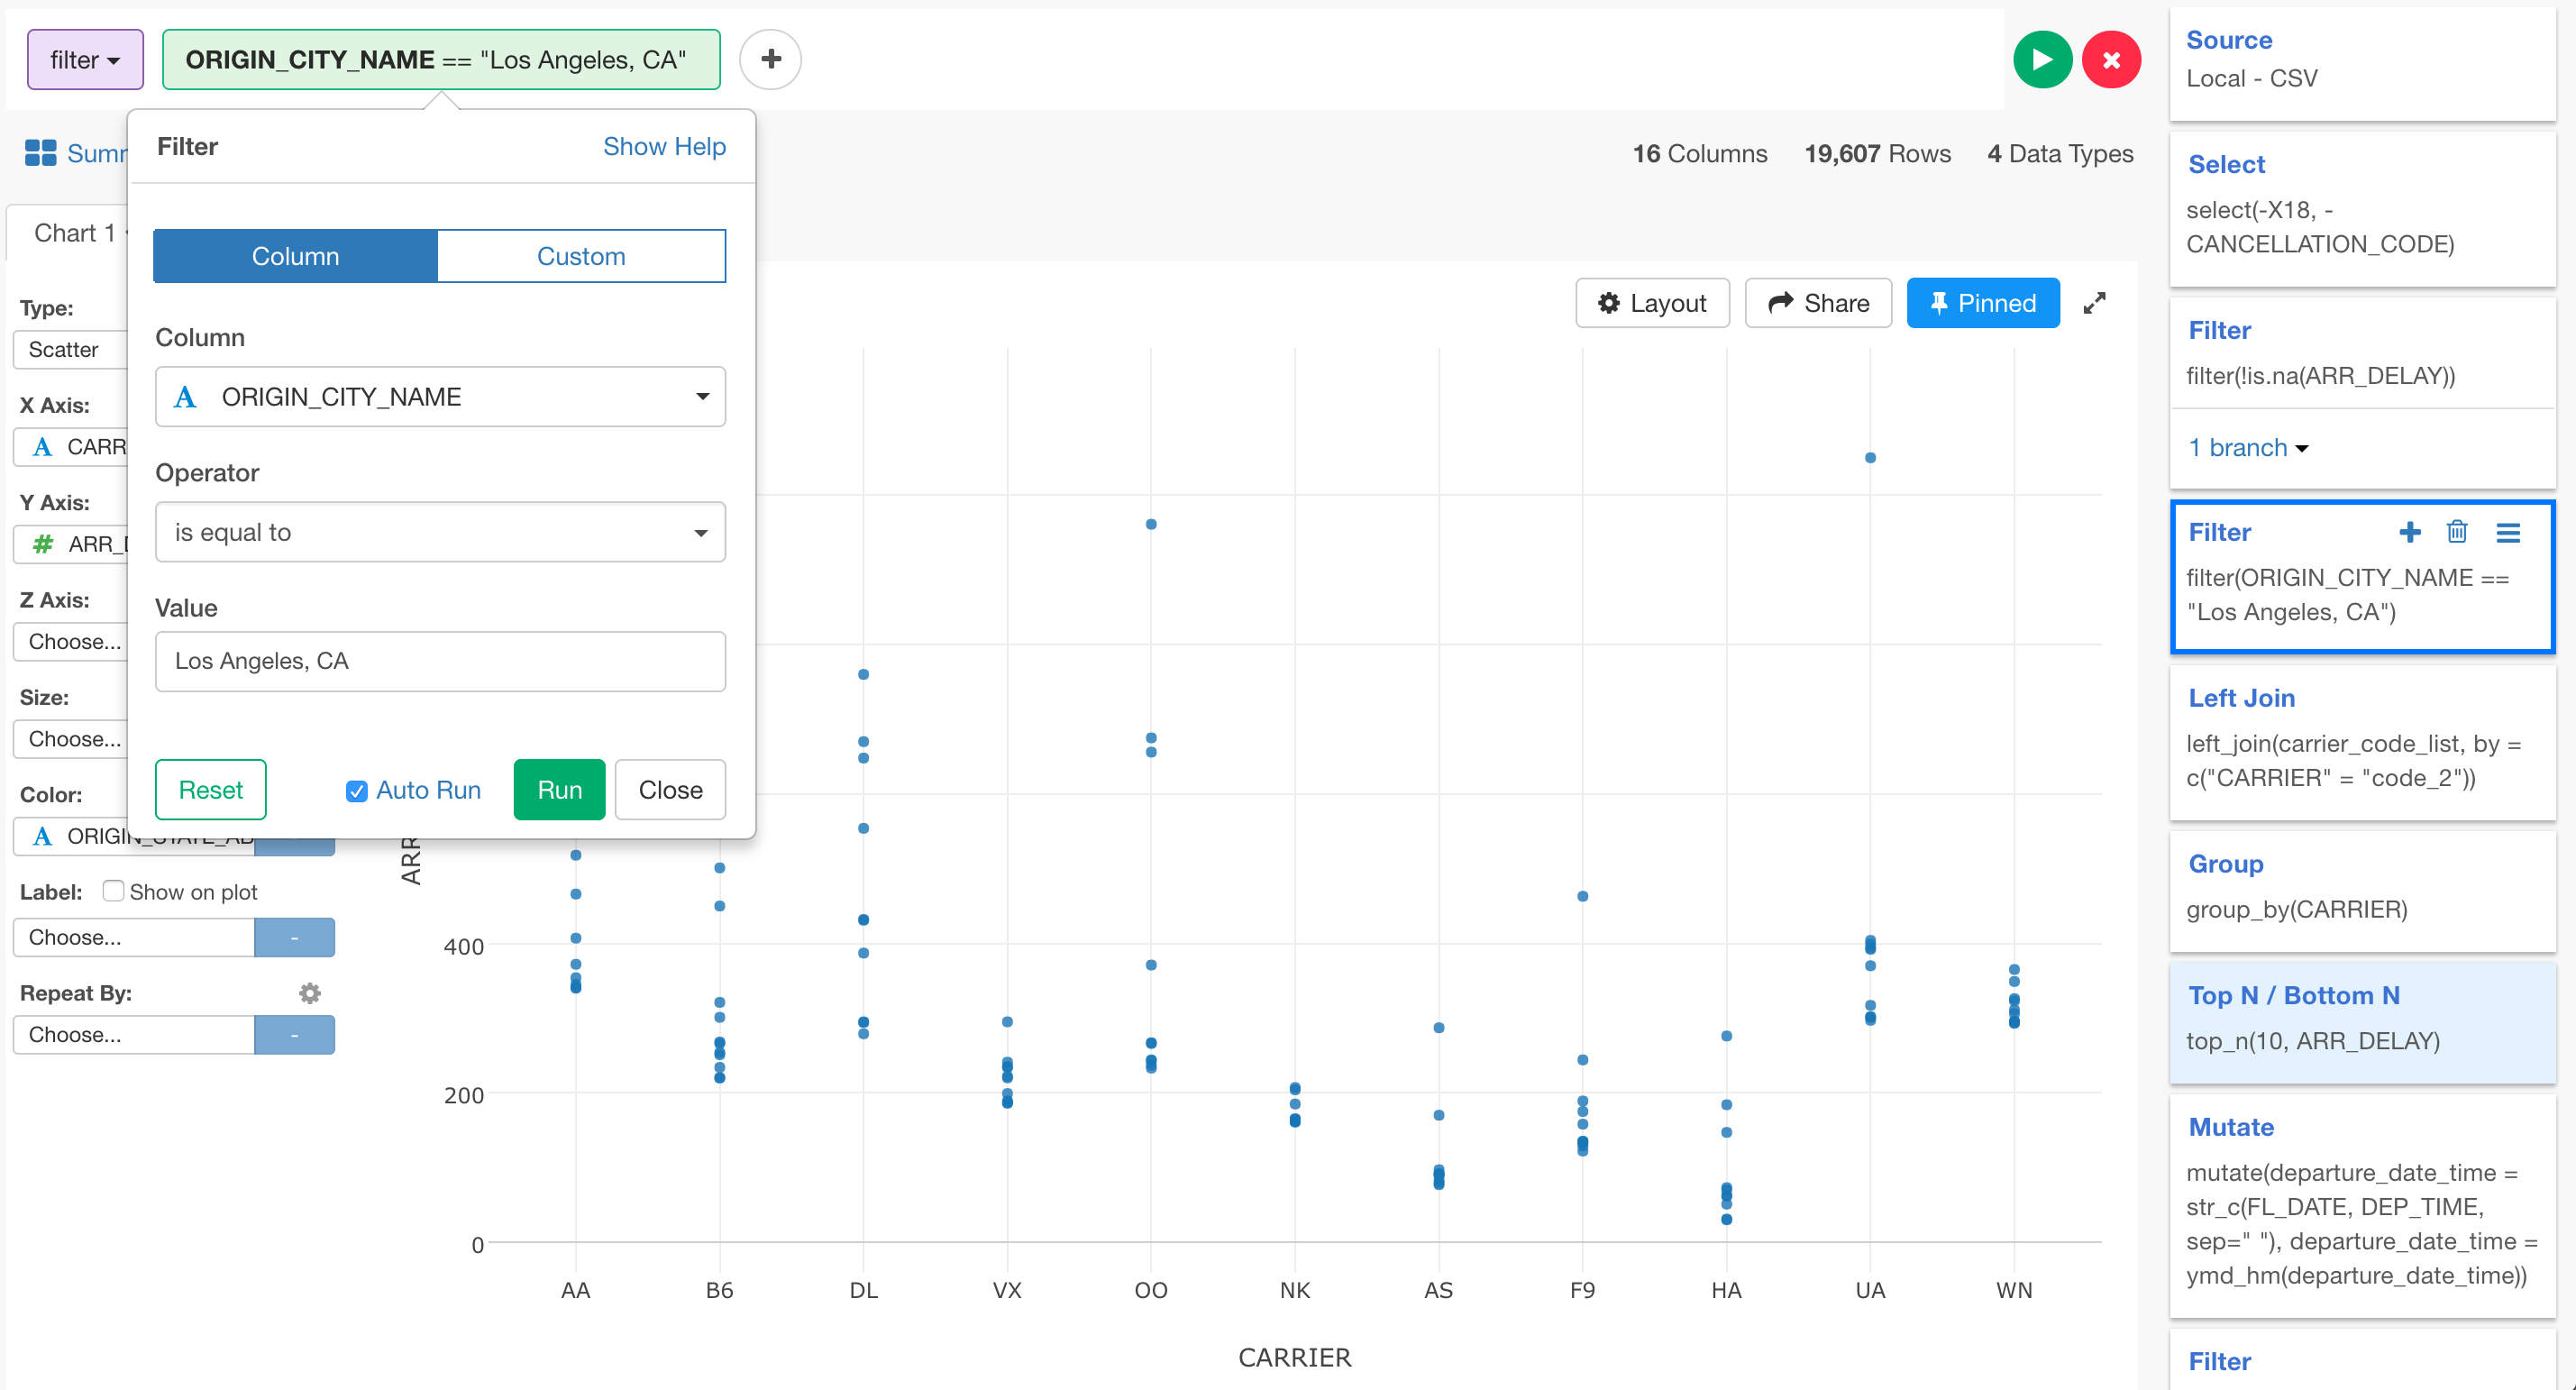Click the gear icon next to Repeat By
This screenshot has width=2576, height=1390.
[x=310, y=992]
